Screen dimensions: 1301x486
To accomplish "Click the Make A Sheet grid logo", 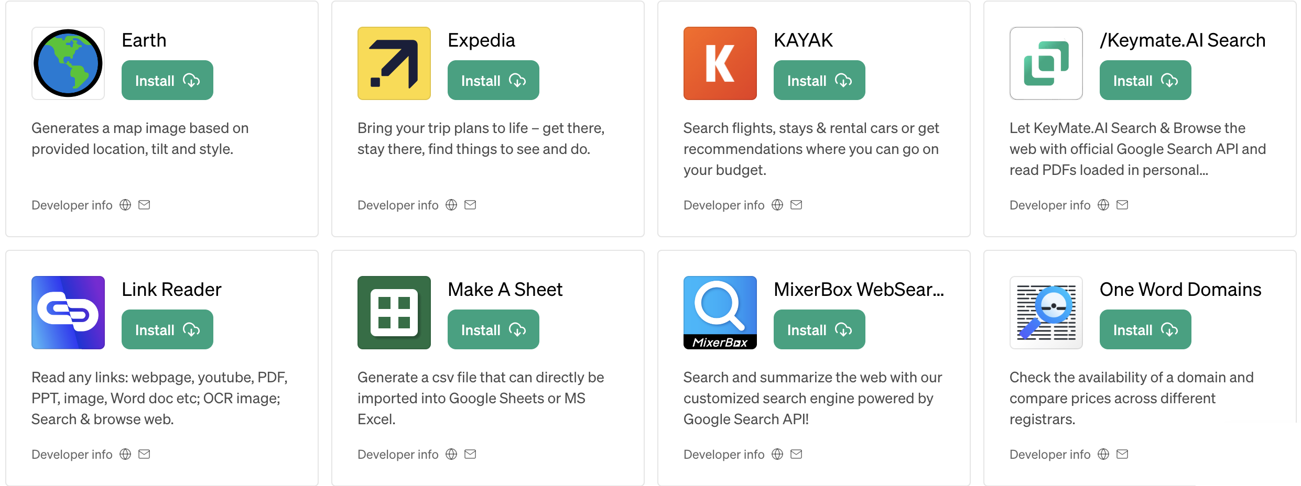I will 394,313.
